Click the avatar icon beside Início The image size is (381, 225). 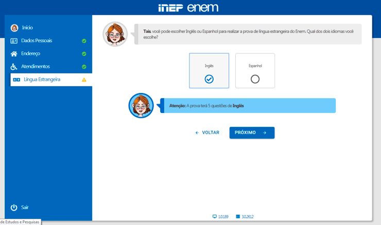pyautogui.click(x=14, y=28)
